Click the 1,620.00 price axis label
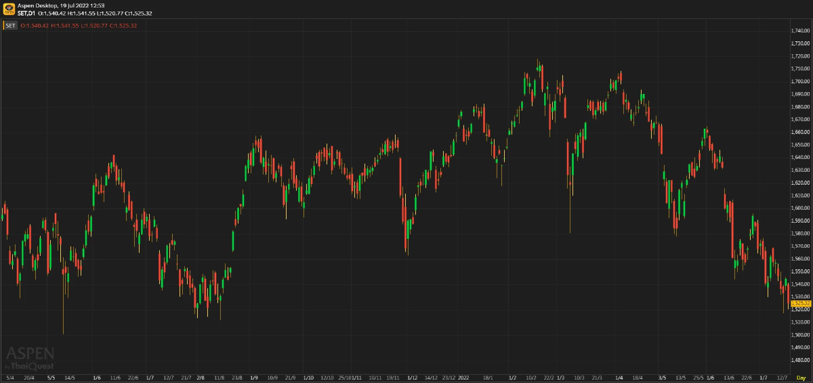The width and height of the screenshot is (813, 383). [x=801, y=183]
